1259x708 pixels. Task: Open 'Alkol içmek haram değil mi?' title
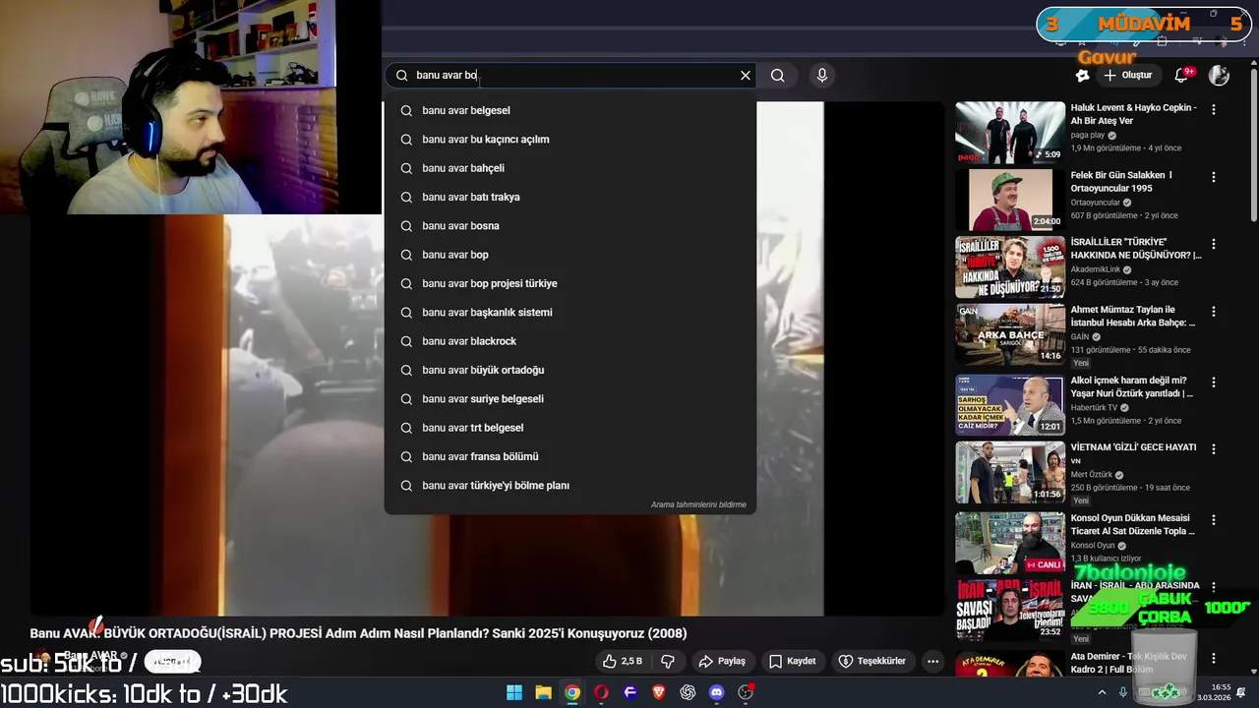pos(1133,387)
